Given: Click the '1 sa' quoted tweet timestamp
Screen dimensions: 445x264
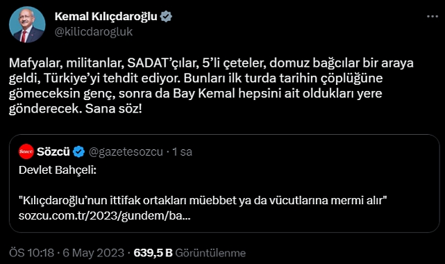Looking at the screenshot, I should [x=183, y=152].
